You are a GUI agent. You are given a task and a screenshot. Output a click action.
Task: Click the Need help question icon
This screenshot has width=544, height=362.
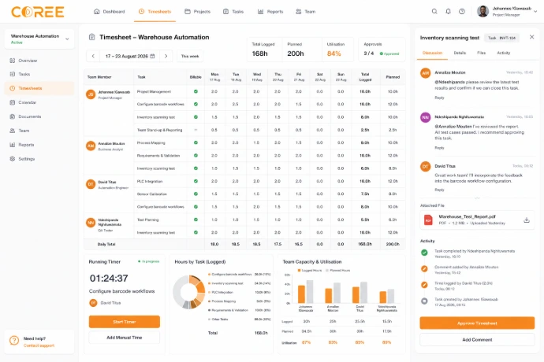point(14,341)
